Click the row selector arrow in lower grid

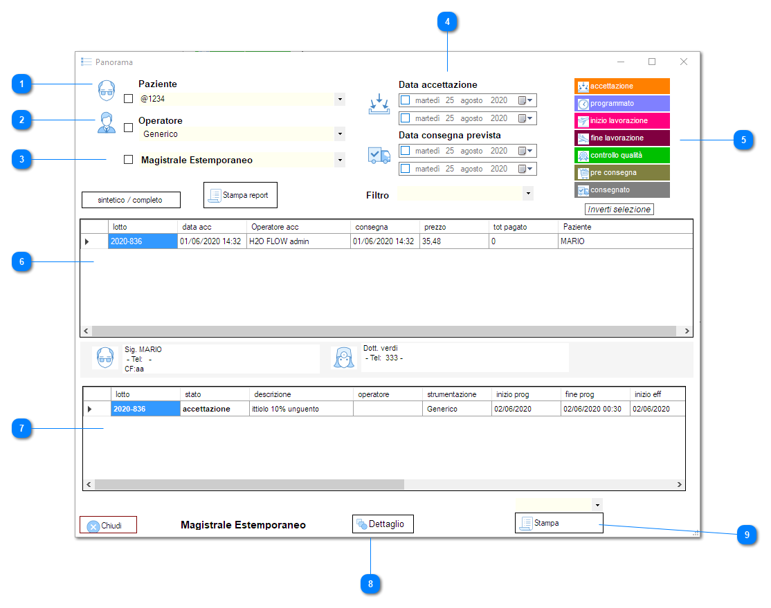[89, 409]
